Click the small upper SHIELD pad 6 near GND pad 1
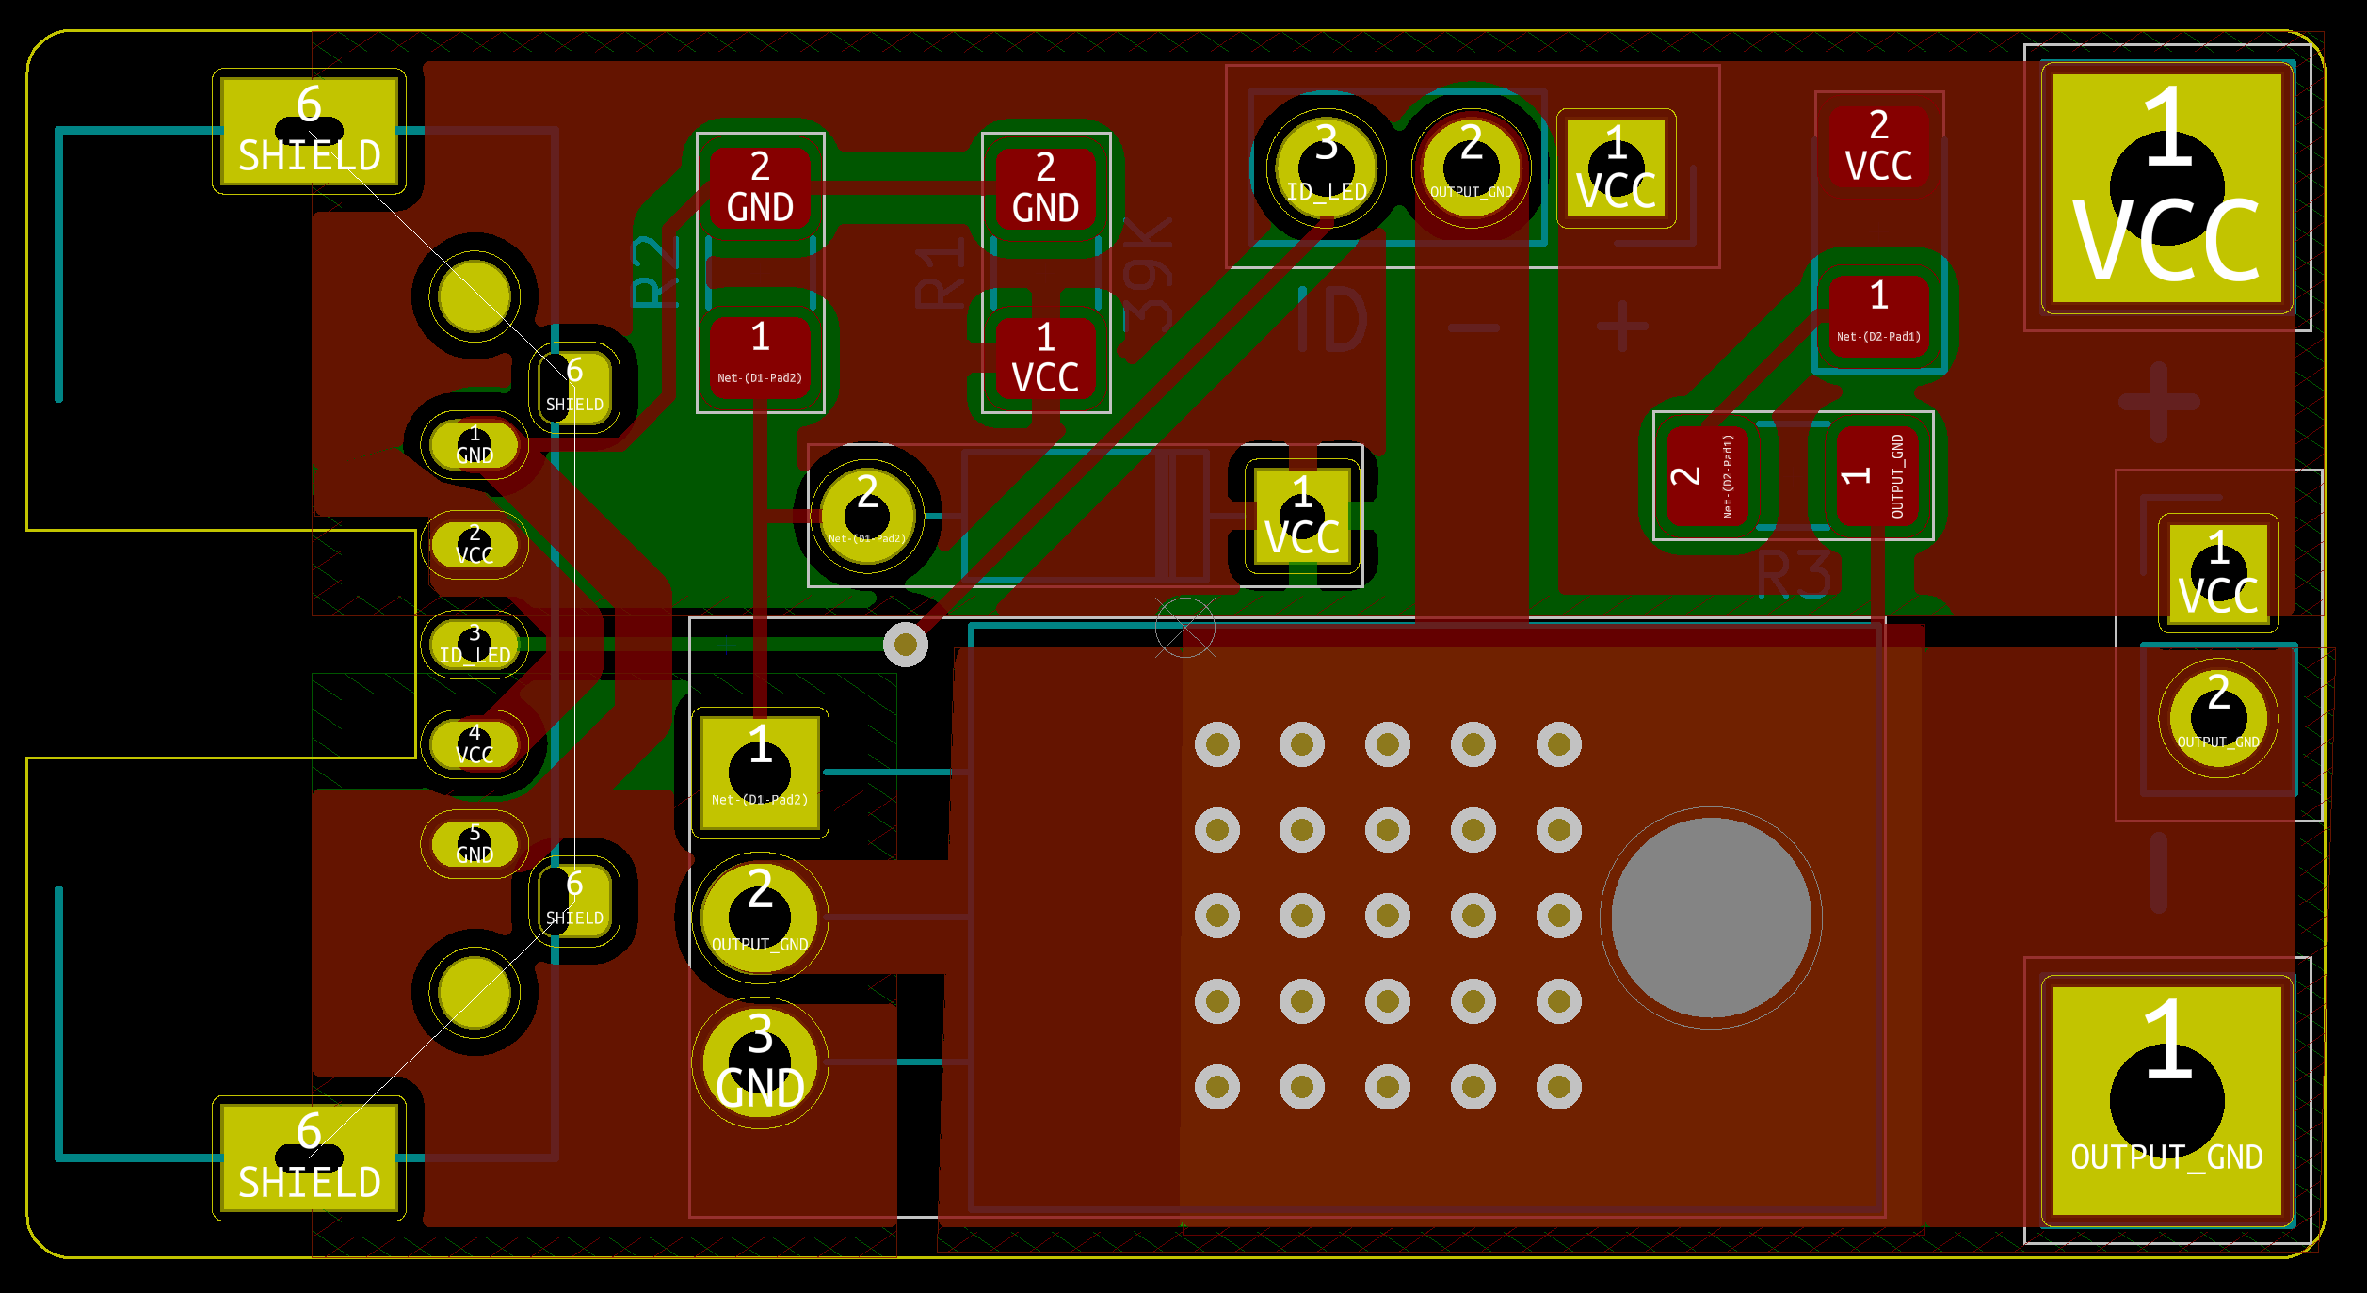 pyautogui.click(x=574, y=388)
